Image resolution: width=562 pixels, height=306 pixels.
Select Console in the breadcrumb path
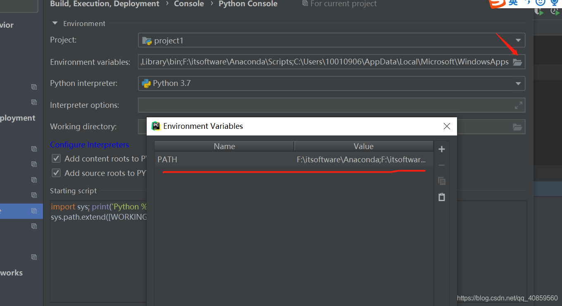click(x=189, y=4)
